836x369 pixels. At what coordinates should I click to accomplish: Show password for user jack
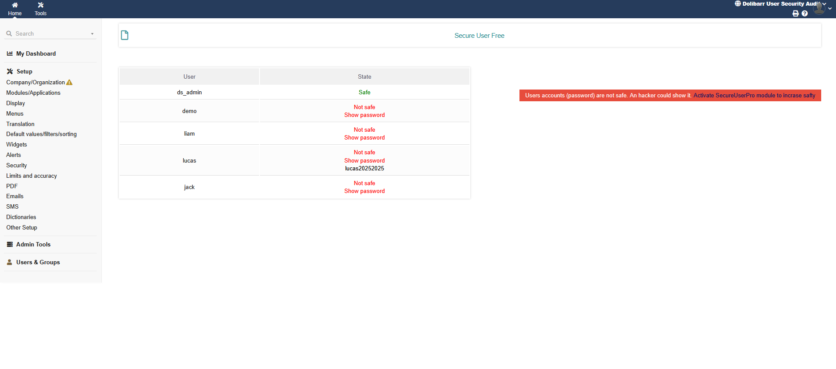(364, 191)
